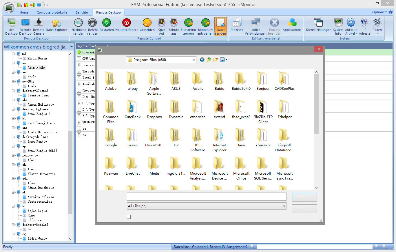This screenshot has width=396, height=252.
Task: Click the file name input field
Action: pos(206,197)
